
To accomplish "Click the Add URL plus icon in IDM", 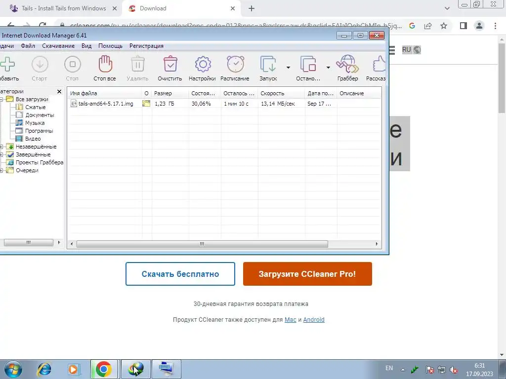I will [x=7, y=65].
